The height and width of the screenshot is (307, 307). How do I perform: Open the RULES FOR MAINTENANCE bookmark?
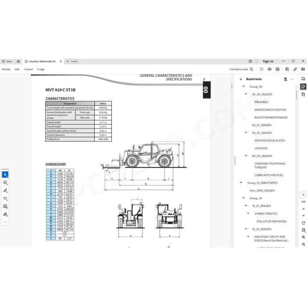[x=271, y=117]
